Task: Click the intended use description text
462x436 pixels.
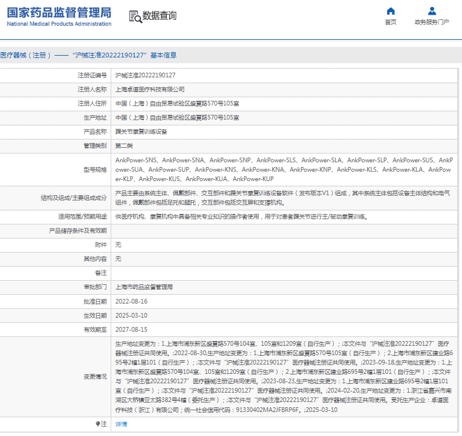Action: pos(242,217)
